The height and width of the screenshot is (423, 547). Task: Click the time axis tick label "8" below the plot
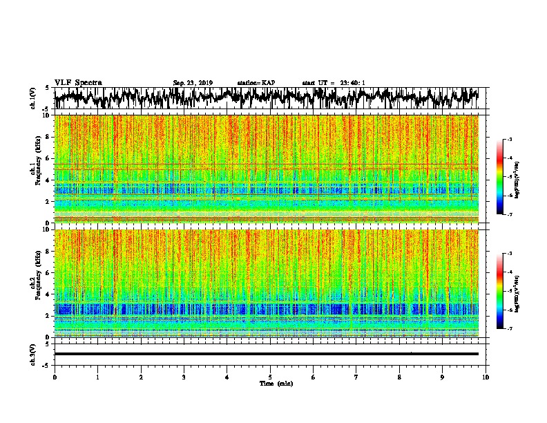tap(399, 377)
